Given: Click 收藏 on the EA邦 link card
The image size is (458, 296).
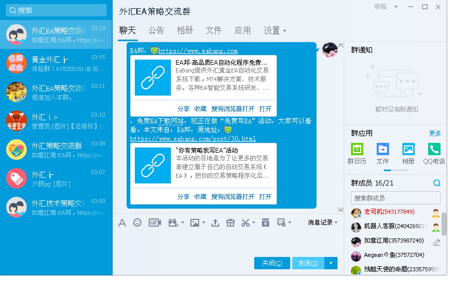Looking at the screenshot, I should point(200,109).
